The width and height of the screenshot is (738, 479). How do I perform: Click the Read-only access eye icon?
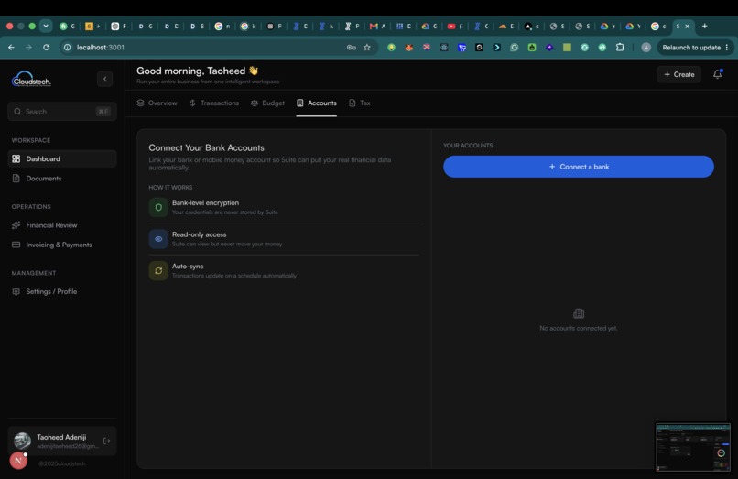(x=158, y=239)
